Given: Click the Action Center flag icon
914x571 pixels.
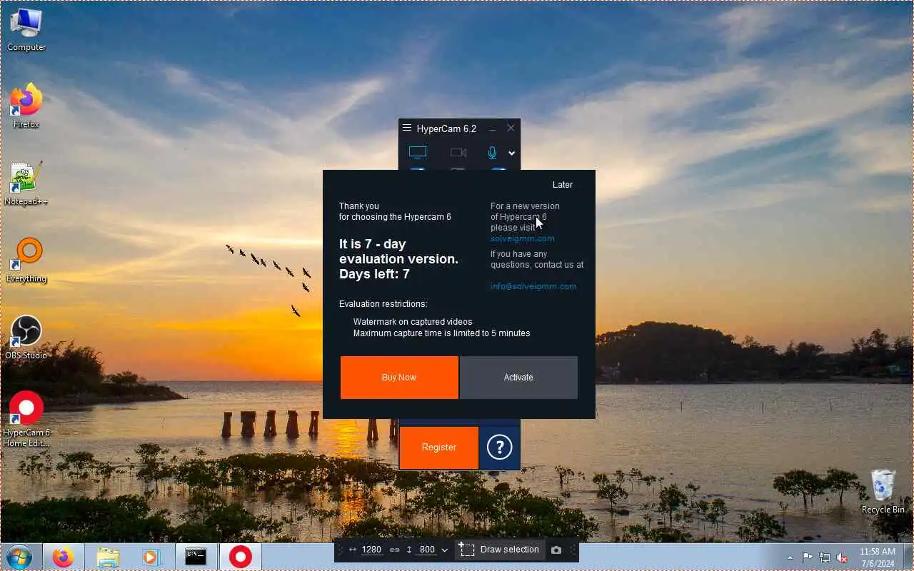Looking at the screenshot, I should click(807, 557).
